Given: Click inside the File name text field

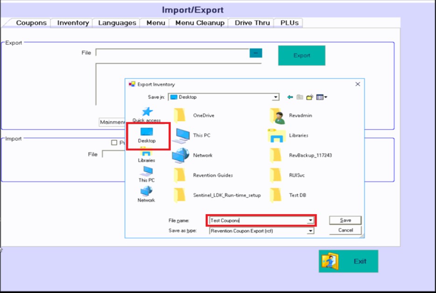Looking at the screenshot, I should pyautogui.click(x=256, y=220).
